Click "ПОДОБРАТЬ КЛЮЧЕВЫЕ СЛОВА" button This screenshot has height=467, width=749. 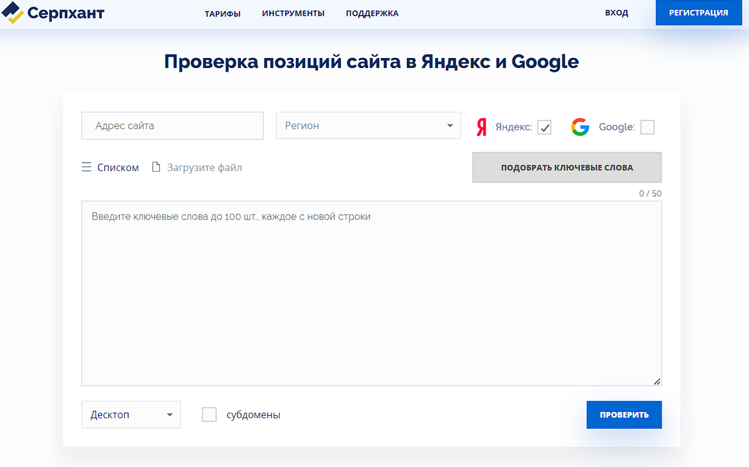coord(566,167)
